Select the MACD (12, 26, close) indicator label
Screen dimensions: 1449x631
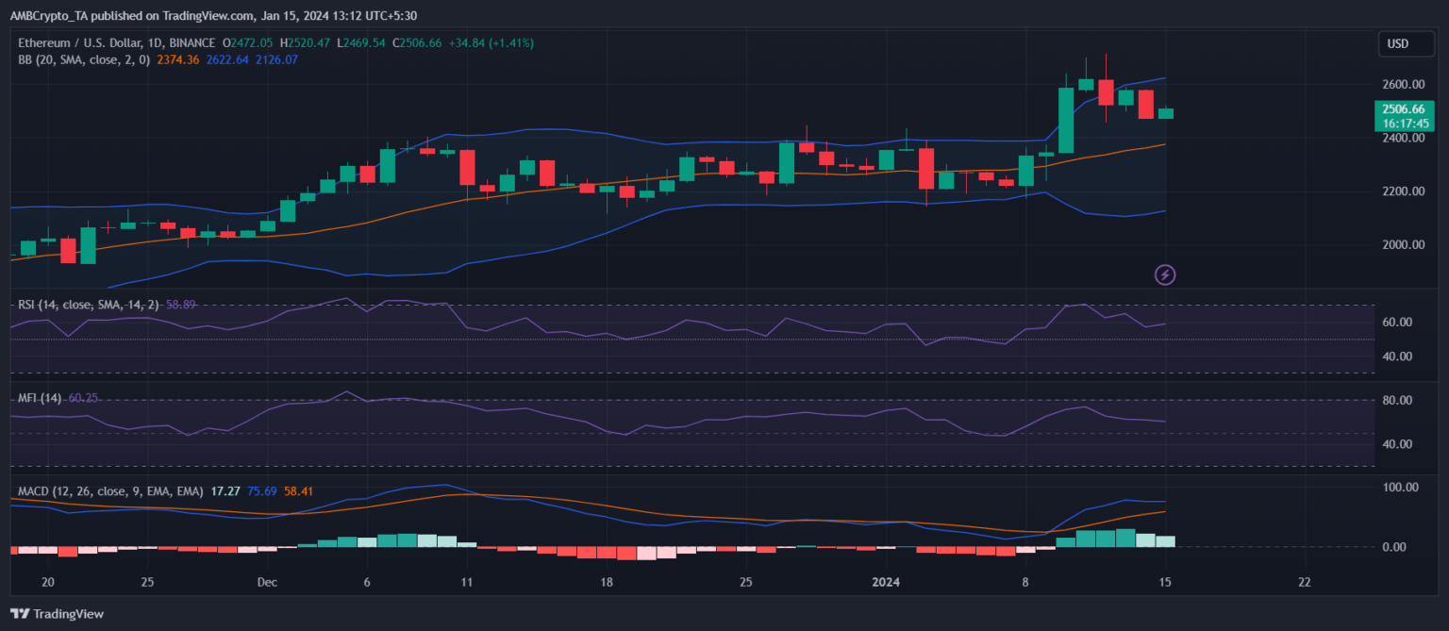(x=110, y=491)
